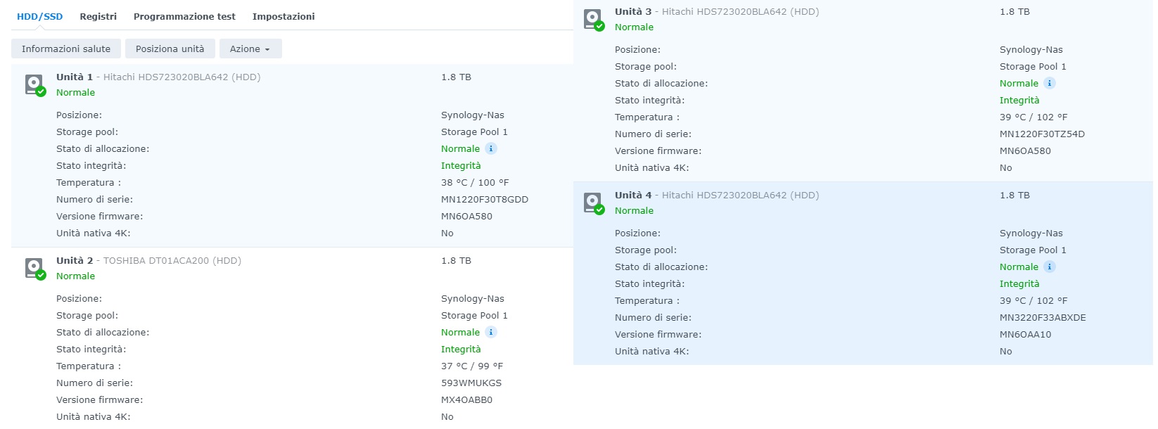This screenshot has width=1158, height=429.
Task: Click Normale status under Unità 4 title
Action: [x=634, y=210]
